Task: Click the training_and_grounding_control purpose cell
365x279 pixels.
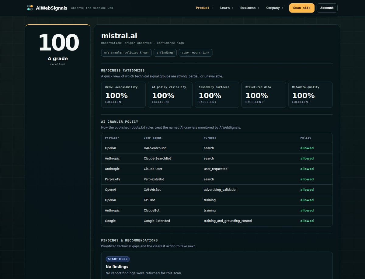Action: pyautogui.click(x=228, y=221)
